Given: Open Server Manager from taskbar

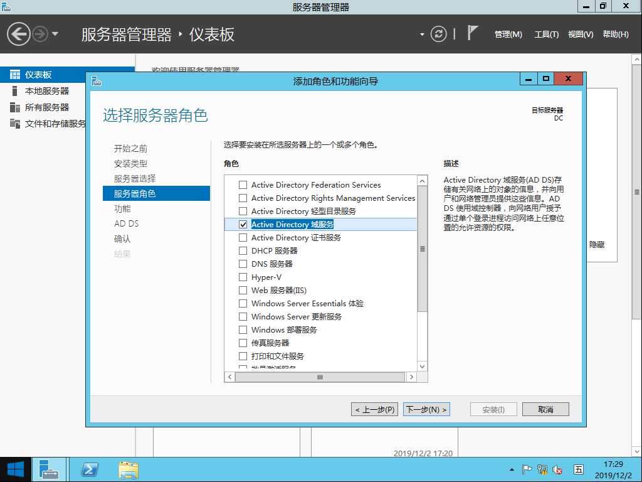Looking at the screenshot, I should [49, 469].
